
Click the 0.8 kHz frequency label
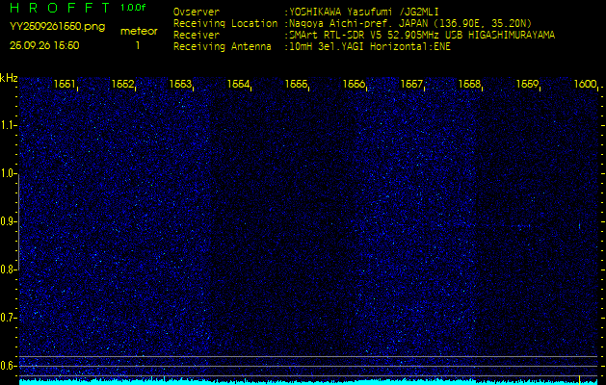click(x=8, y=269)
